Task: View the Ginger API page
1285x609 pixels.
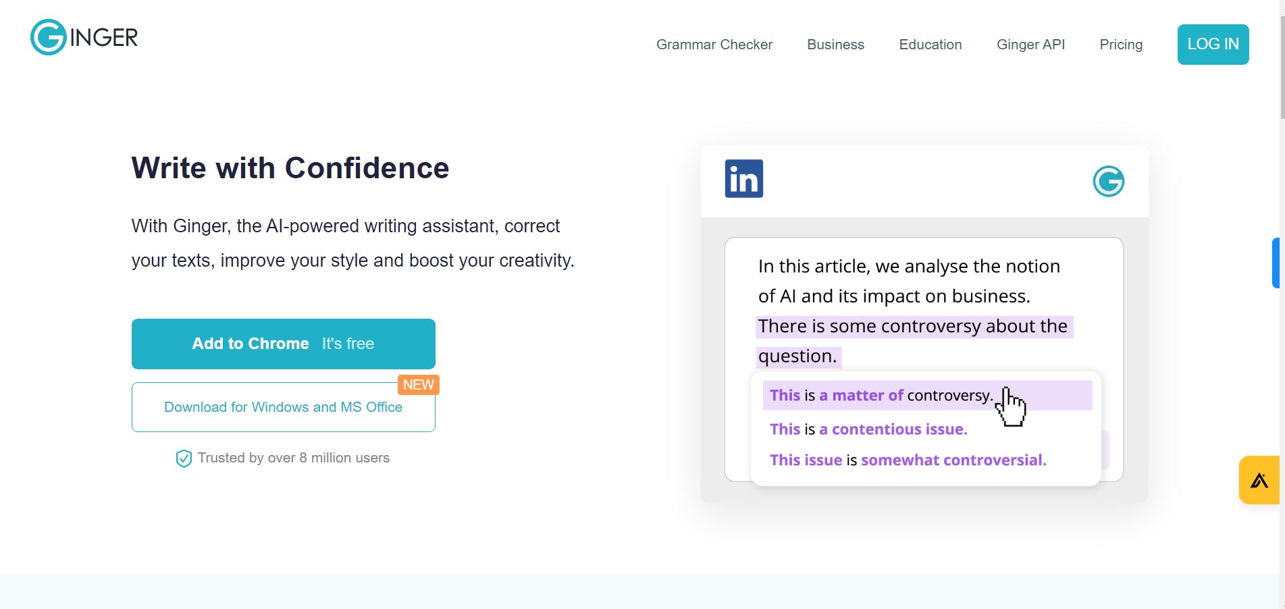Action: (1030, 45)
